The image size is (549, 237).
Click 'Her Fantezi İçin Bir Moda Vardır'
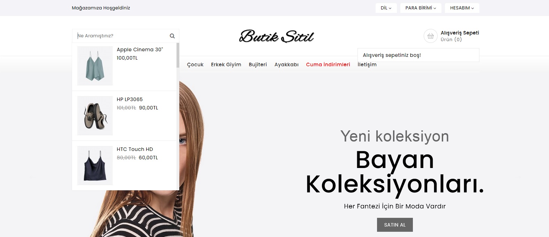pyautogui.click(x=395, y=206)
